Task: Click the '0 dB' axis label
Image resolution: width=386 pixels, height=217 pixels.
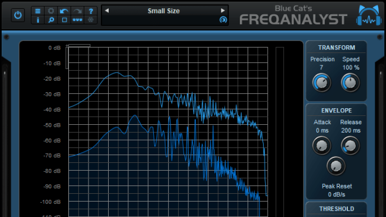Action: (54, 48)
